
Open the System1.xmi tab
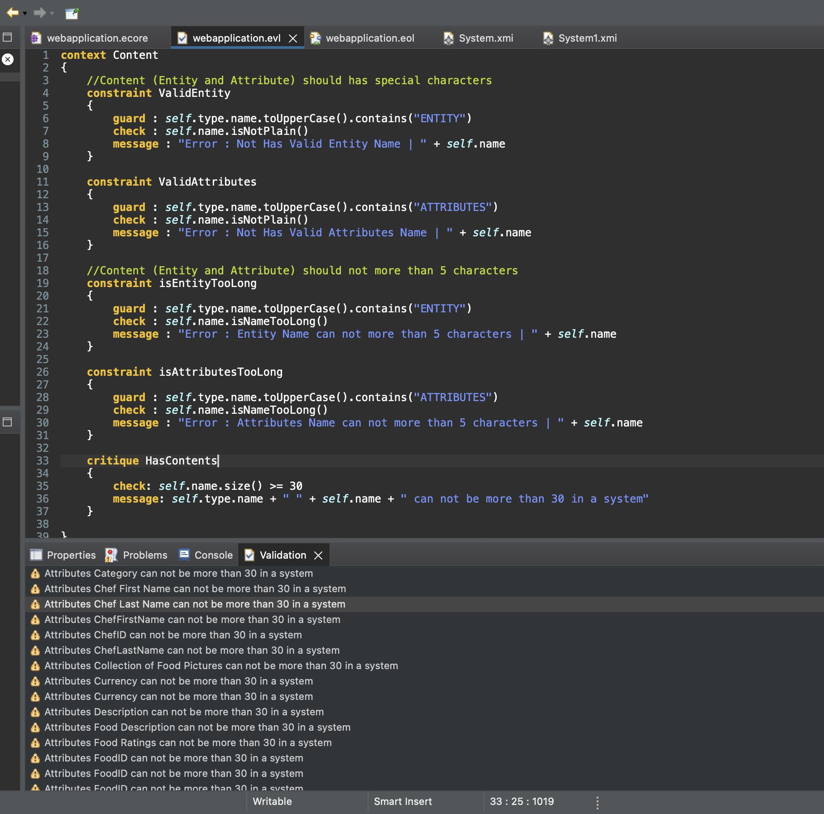pyautogui.click(x=587, y=38)
